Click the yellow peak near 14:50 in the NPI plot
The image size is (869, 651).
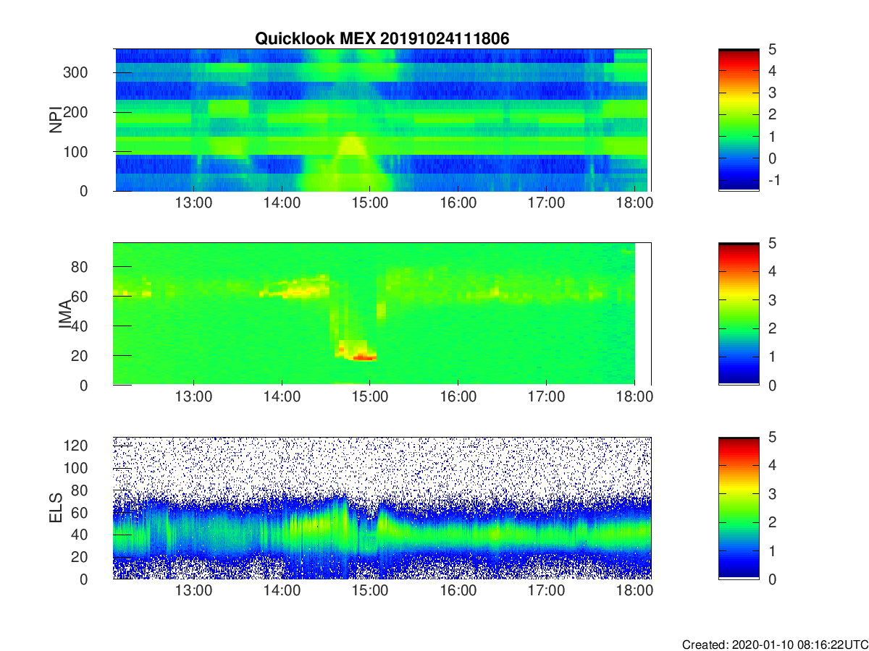[352, 145]
